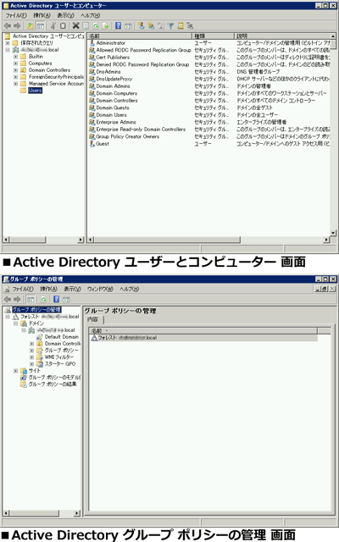Expand the 保存されたクエリ node
This screenshot has width=339, height=542.
pyautogui.click(x=8, y=43)
